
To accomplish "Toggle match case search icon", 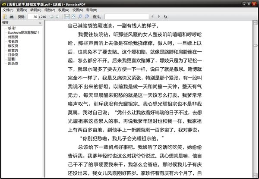I will tap(165, 16).
